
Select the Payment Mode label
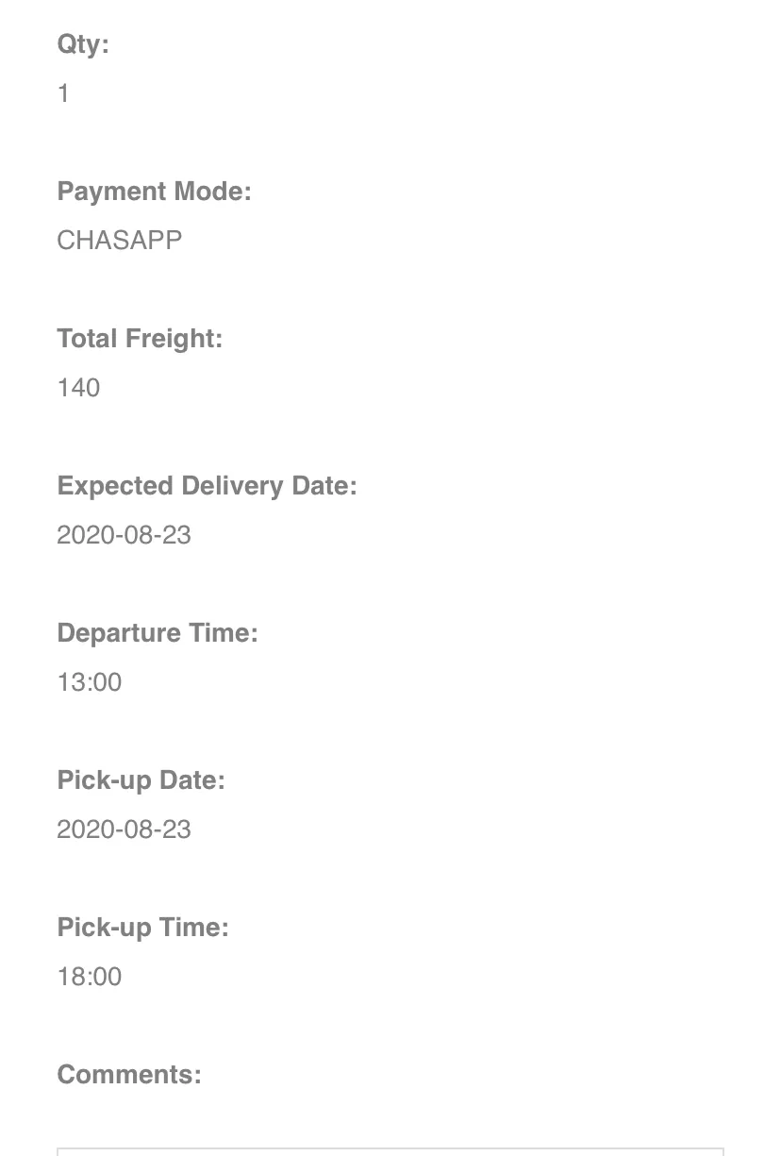click(x=154, y=192)
